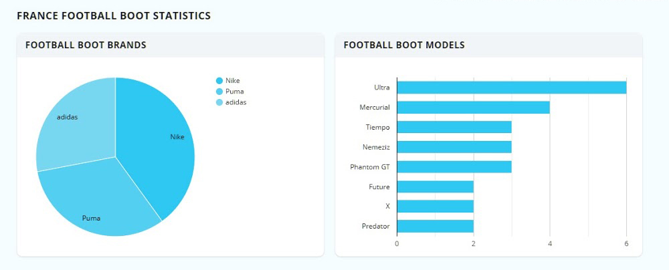Image resolution: width=669 pixels, height=270 pixels.
Task: Click the Predator bar
Action: point(435,226)
